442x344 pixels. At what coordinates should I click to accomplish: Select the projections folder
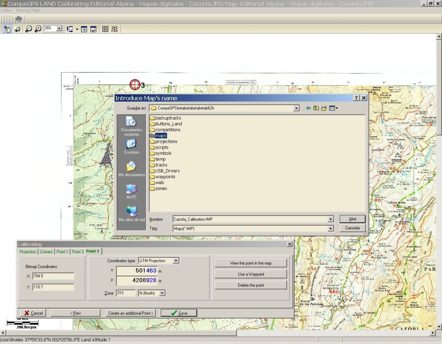[x=163, y=142]
